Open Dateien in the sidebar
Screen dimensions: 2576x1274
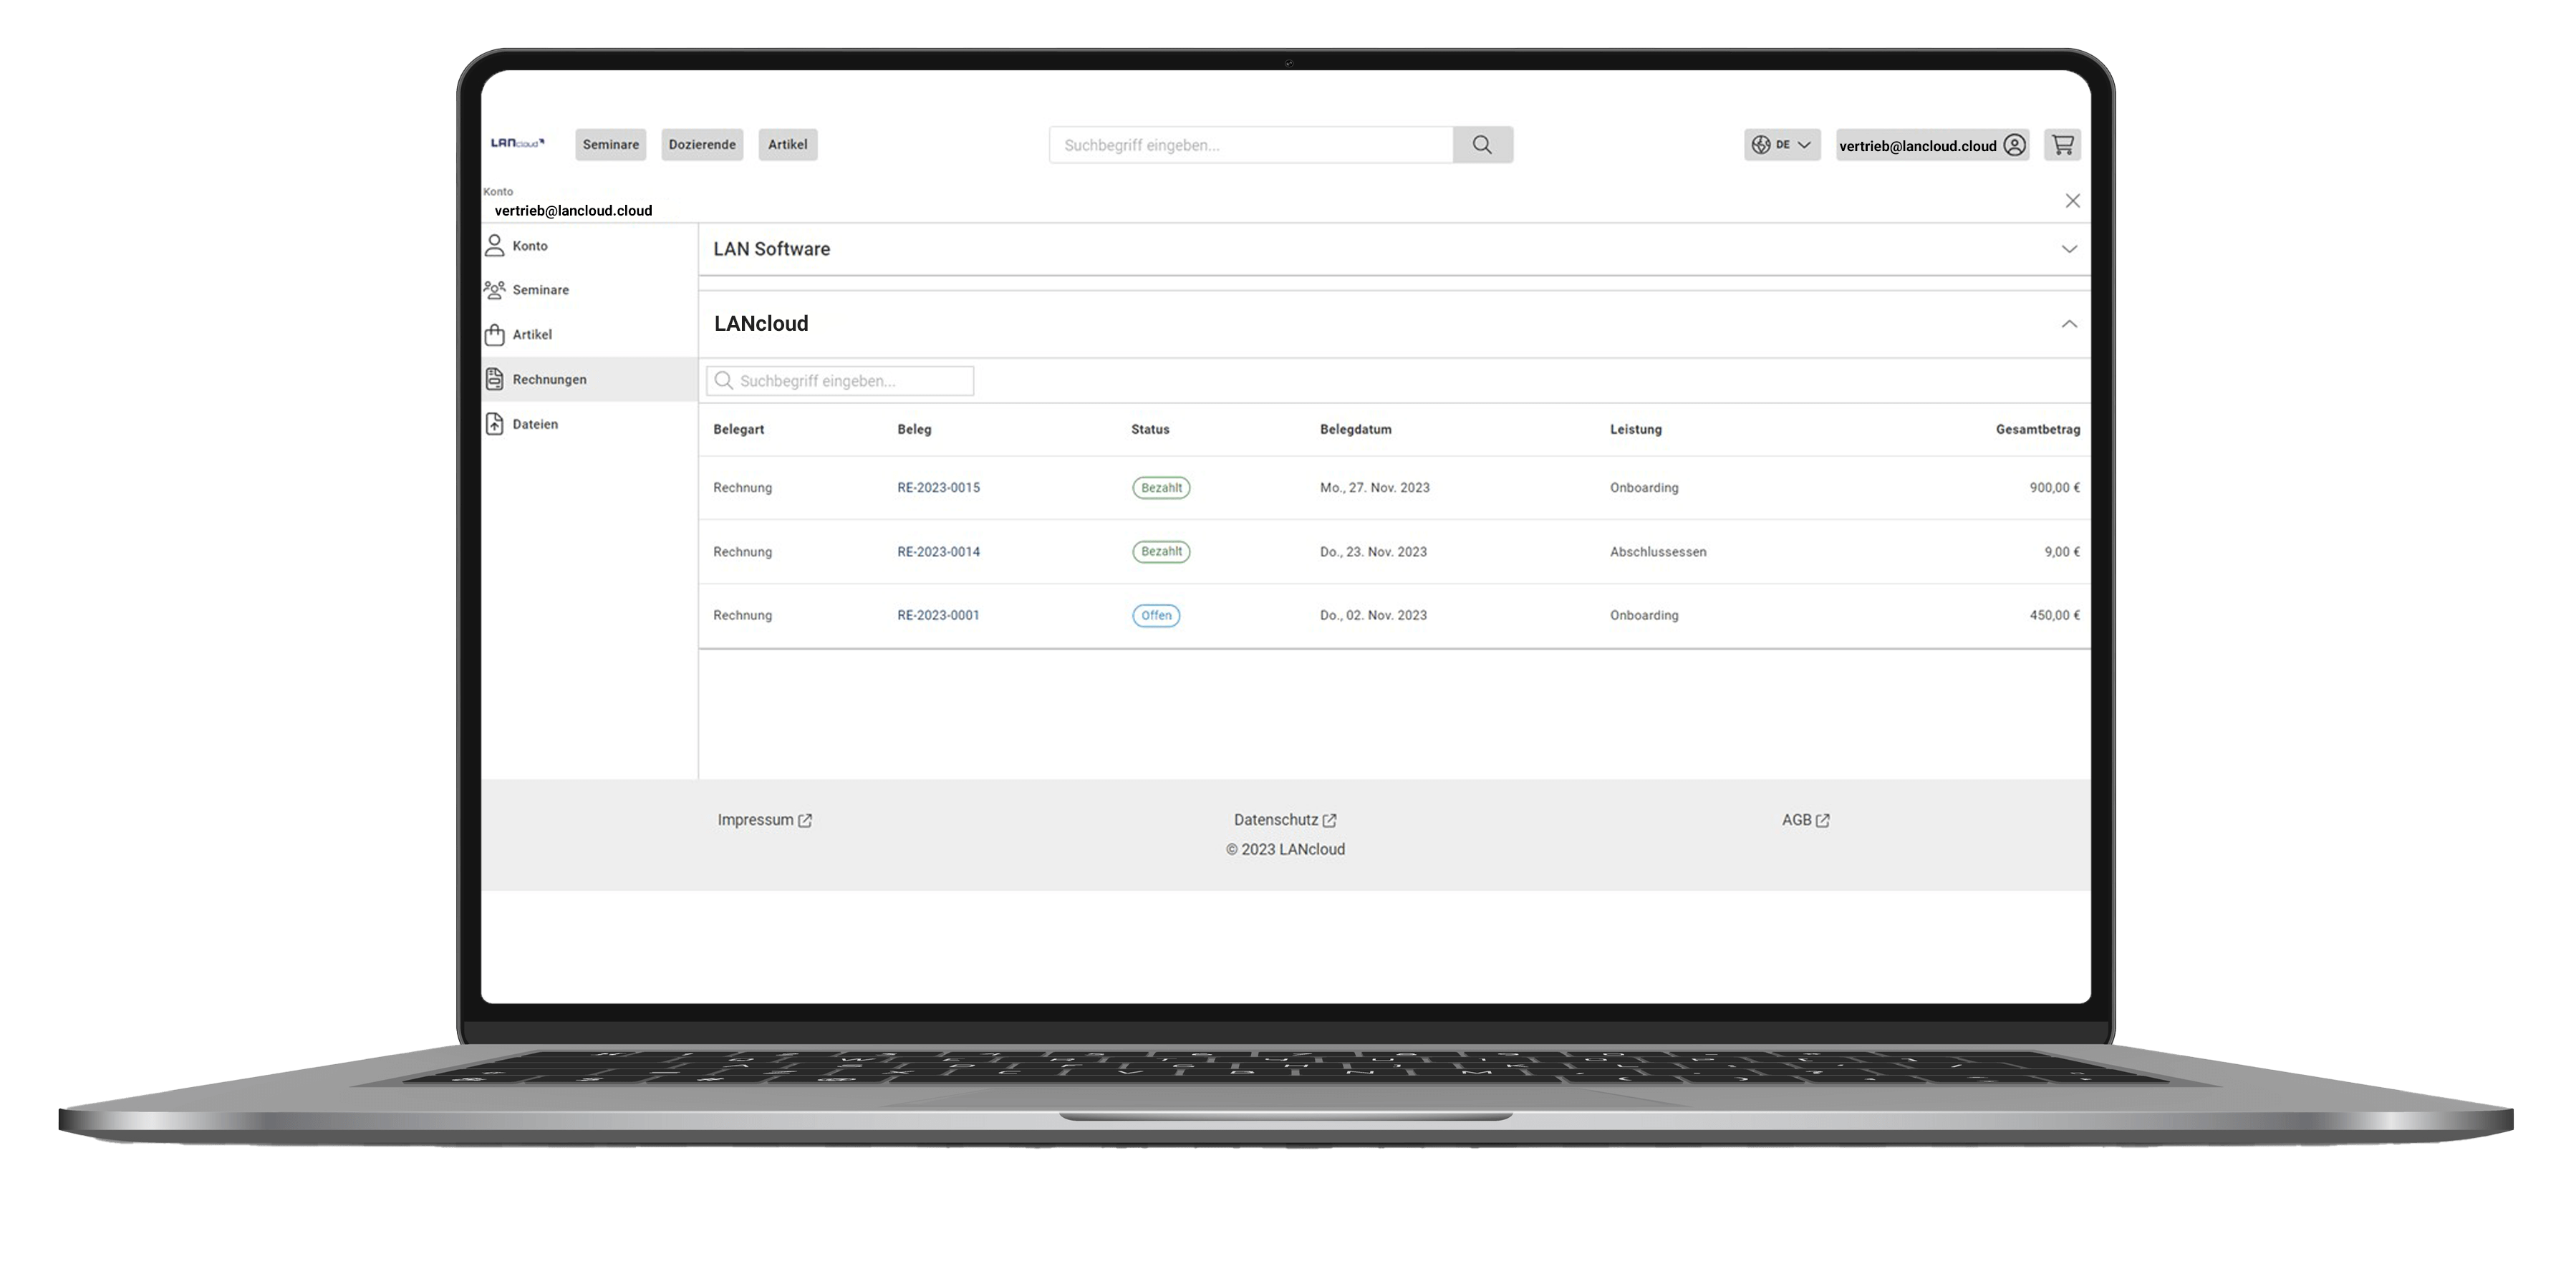(534, 424)
